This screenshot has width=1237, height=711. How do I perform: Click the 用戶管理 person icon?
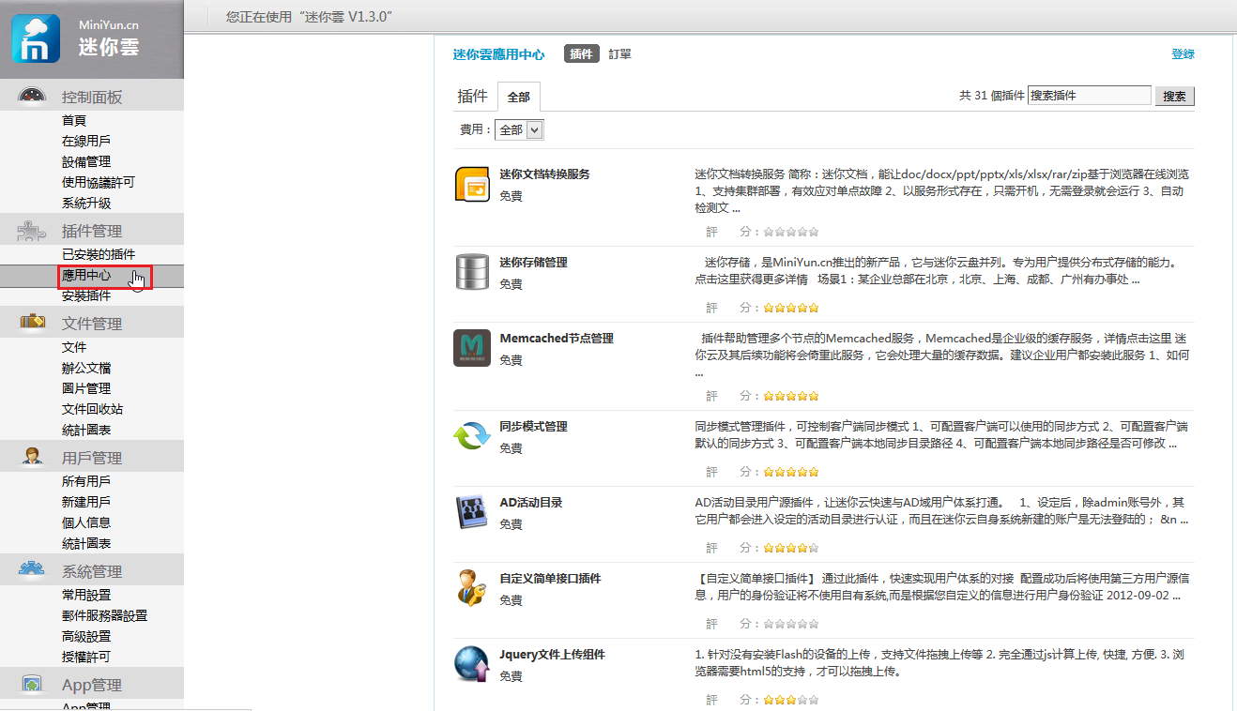pyautogui.click(x=33, y=457)
